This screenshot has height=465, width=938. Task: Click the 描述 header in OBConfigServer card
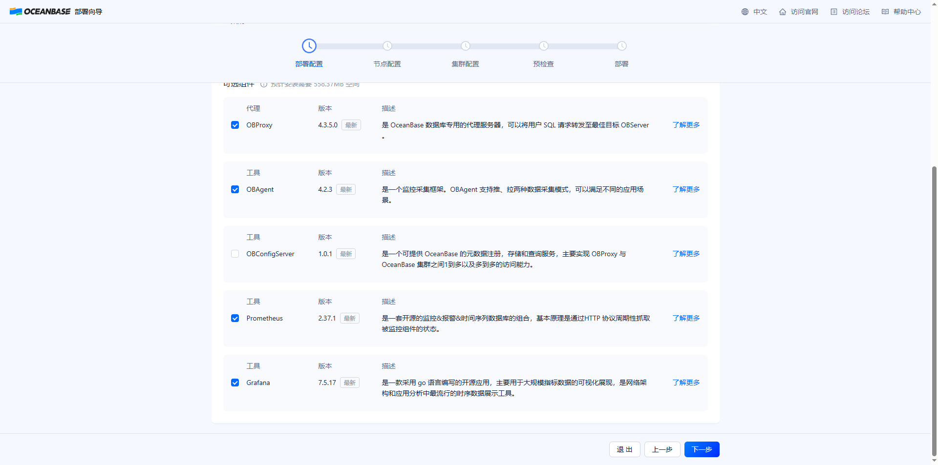[x=388, y=237]
